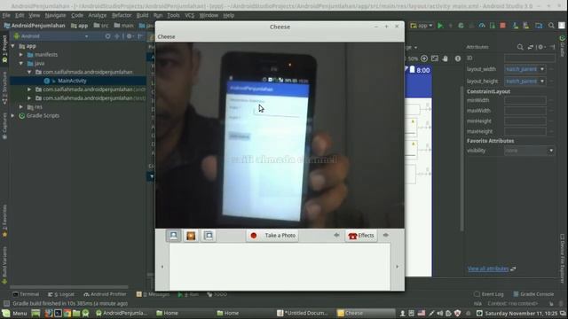Open the Navigate menu
Image resolution: width=568 pixels, height=319 pixels.
tap(55, 16)
